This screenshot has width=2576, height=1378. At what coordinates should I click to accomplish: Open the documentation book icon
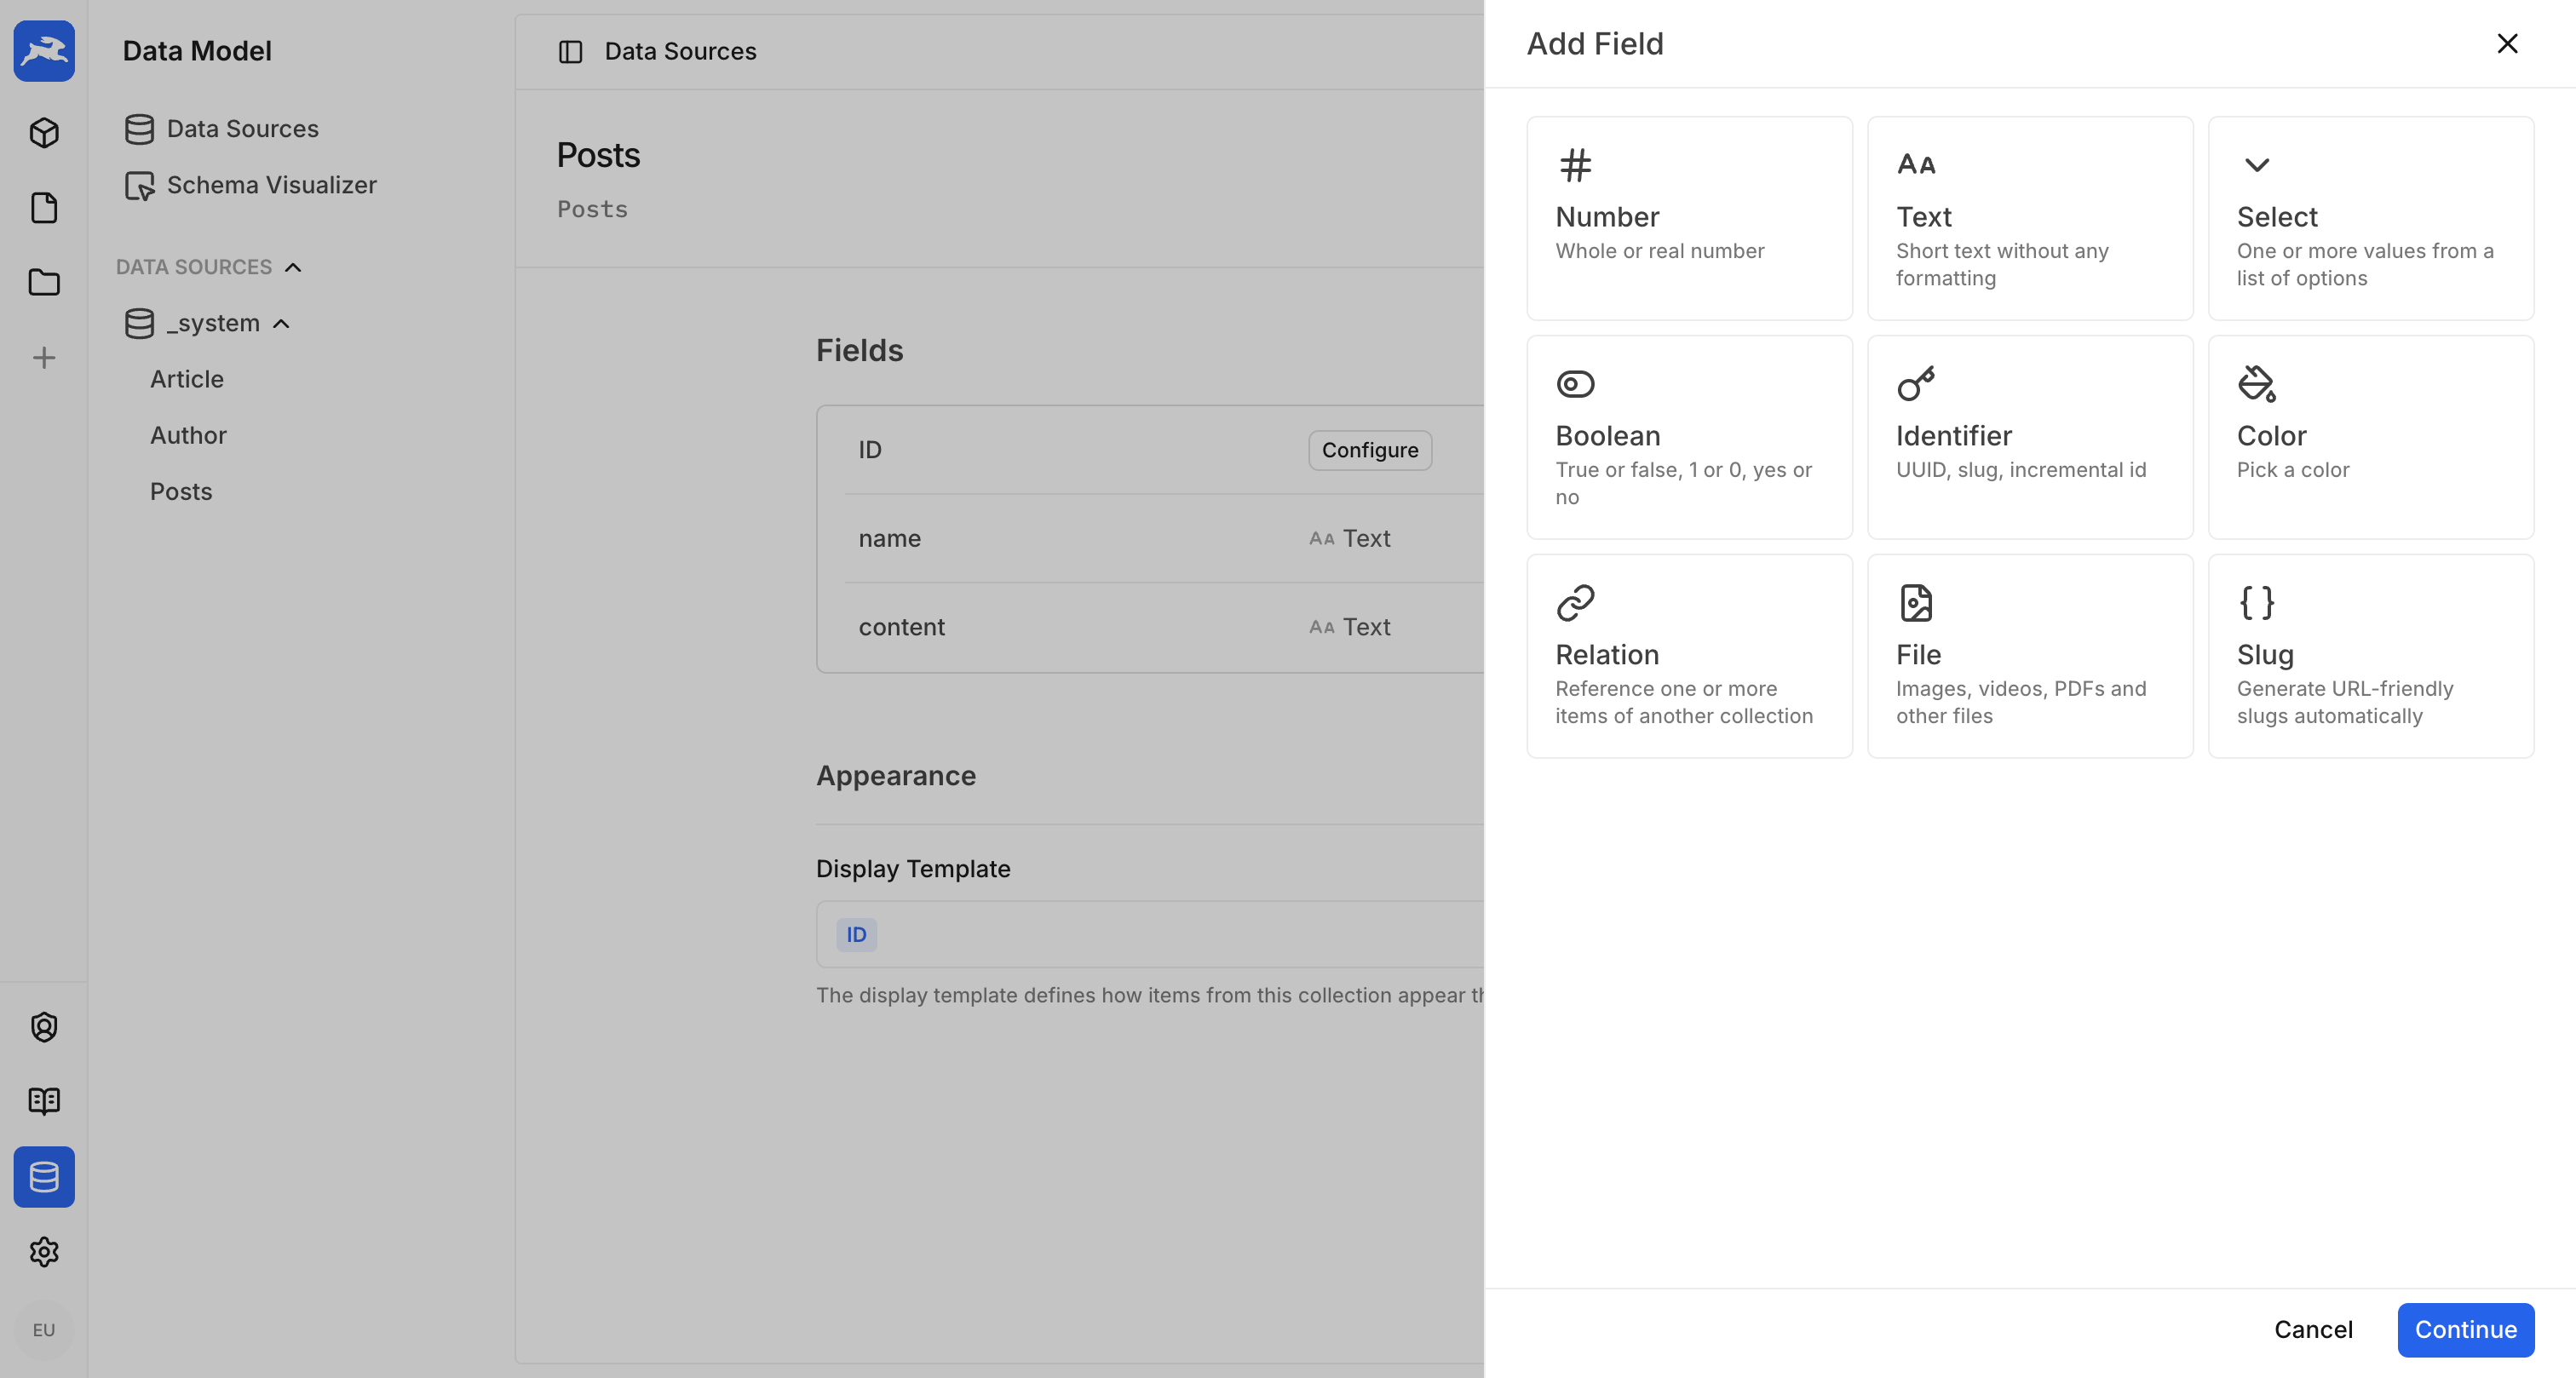click(44, 1101)
